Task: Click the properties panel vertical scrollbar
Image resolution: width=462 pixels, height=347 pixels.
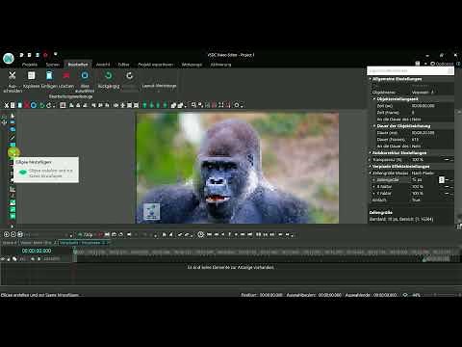Action: point(459,166)
